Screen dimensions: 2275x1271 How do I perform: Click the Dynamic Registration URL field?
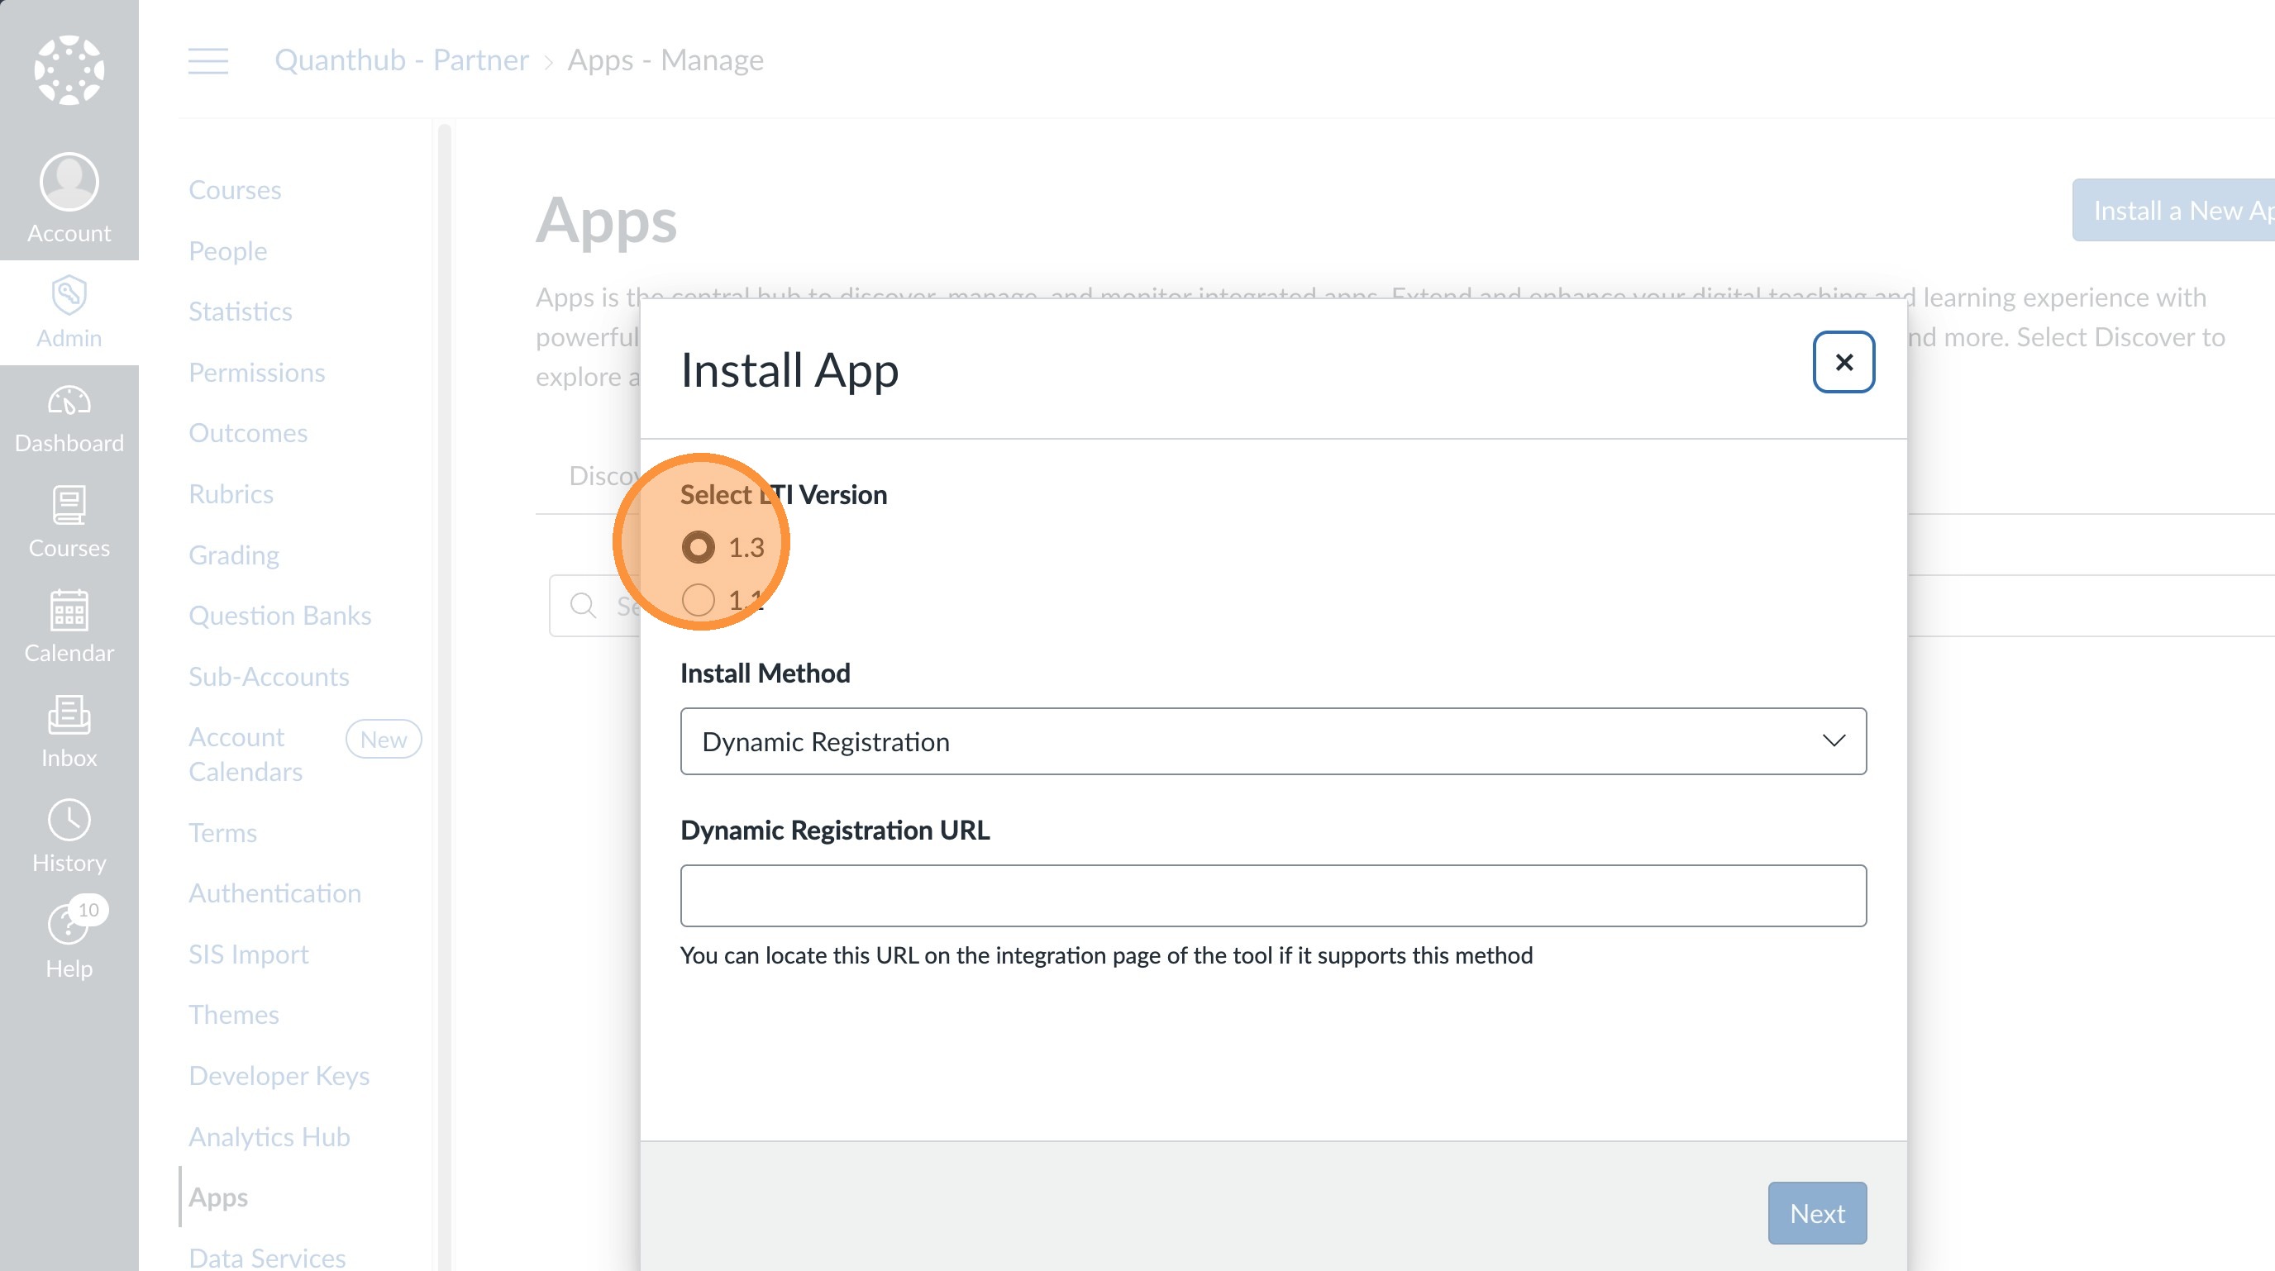click(x=1272, y=896)
